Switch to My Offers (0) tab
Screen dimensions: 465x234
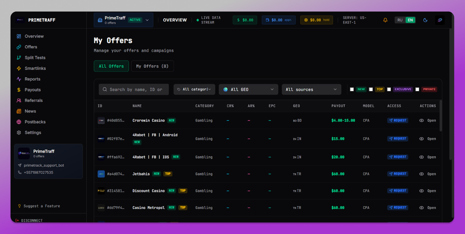tap(152, 66)
